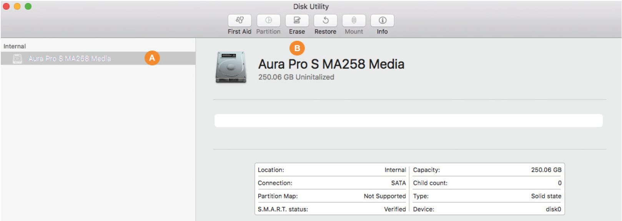Viewport: 622px width, 221px height.
Task: Click the Mount toolbar icon
Action: coord(354,20)
